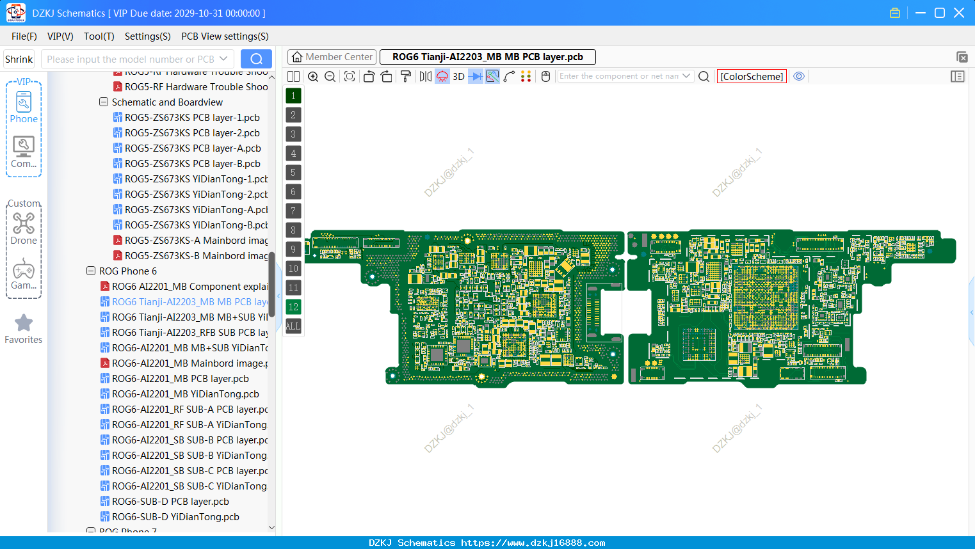Open the colored dots pin tool
975x549 pixels.
(526, 76)
